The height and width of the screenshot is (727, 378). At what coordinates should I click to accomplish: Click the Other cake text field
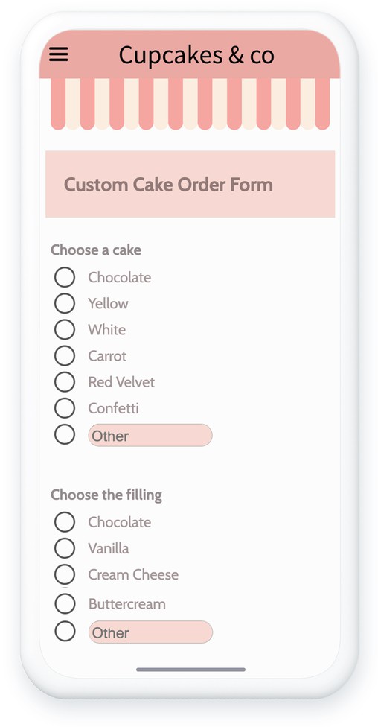tap(150, 435)
